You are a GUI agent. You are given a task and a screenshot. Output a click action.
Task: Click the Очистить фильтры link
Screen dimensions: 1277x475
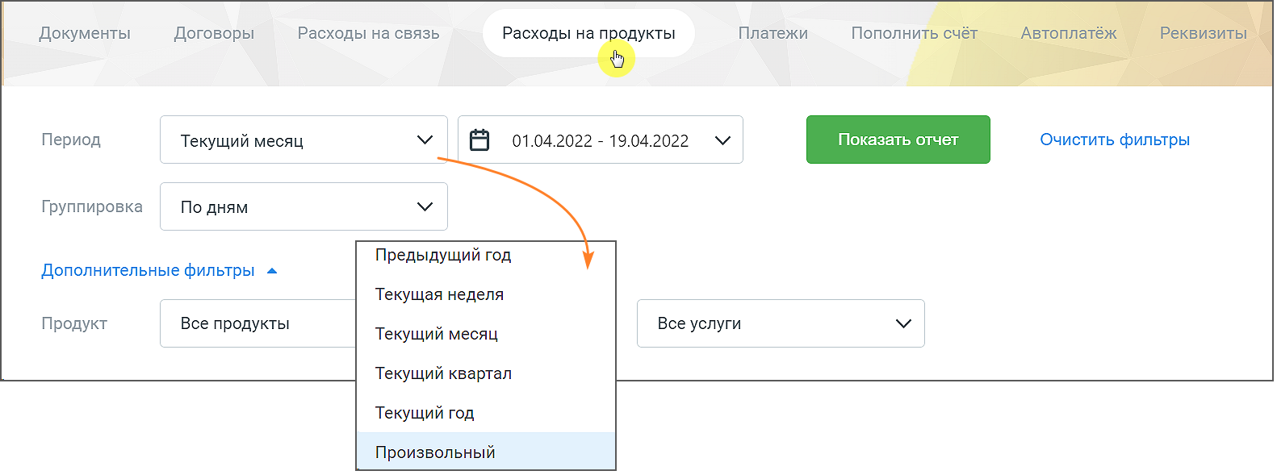(1114, 140)
